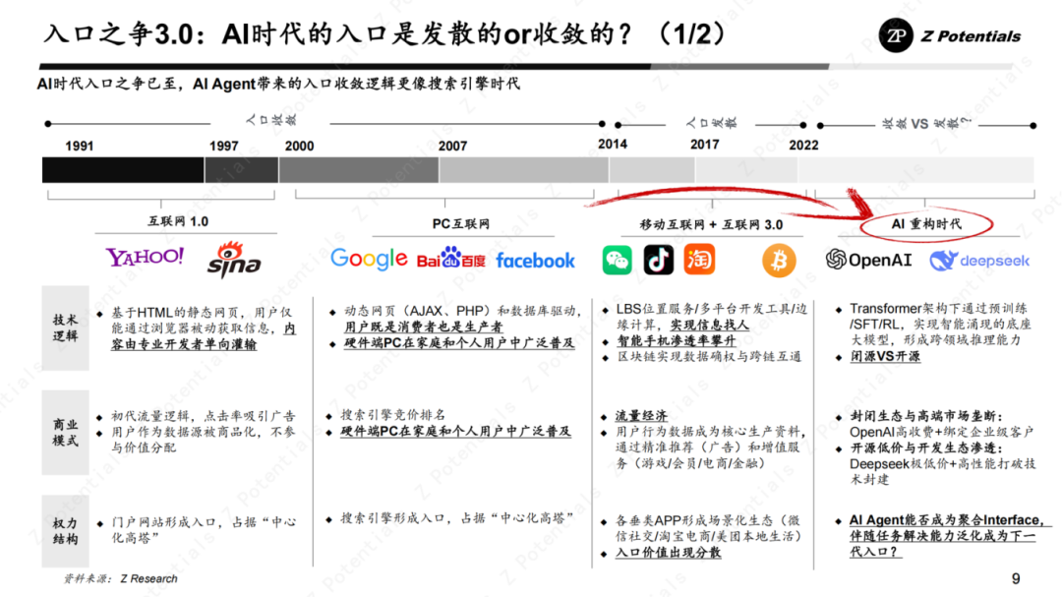The height and width of the screenshot is (597, 1062).
Task: Click the Z Potentials round logo
Action: coord(896,36)
